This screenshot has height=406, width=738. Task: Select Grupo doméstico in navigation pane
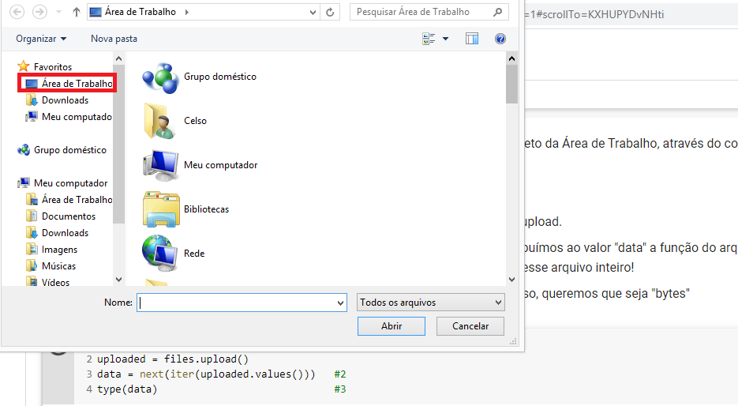tap(62, 150)
